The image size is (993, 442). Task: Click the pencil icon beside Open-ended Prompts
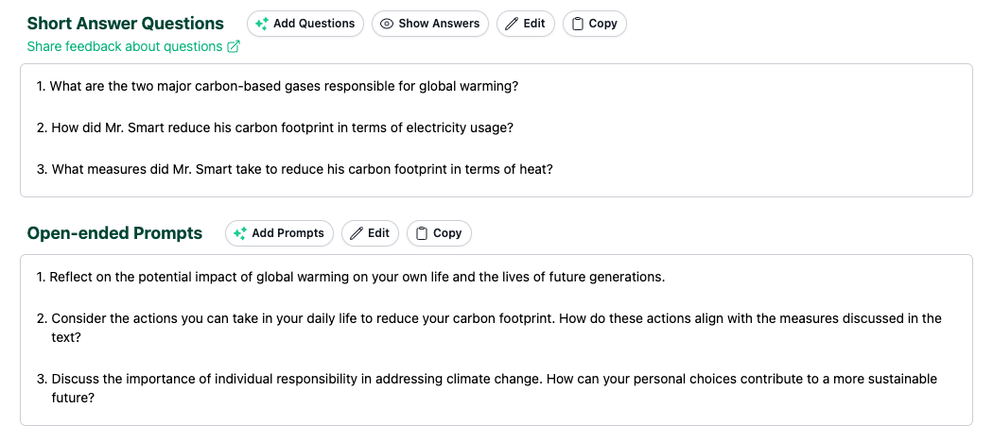(357, 233)
